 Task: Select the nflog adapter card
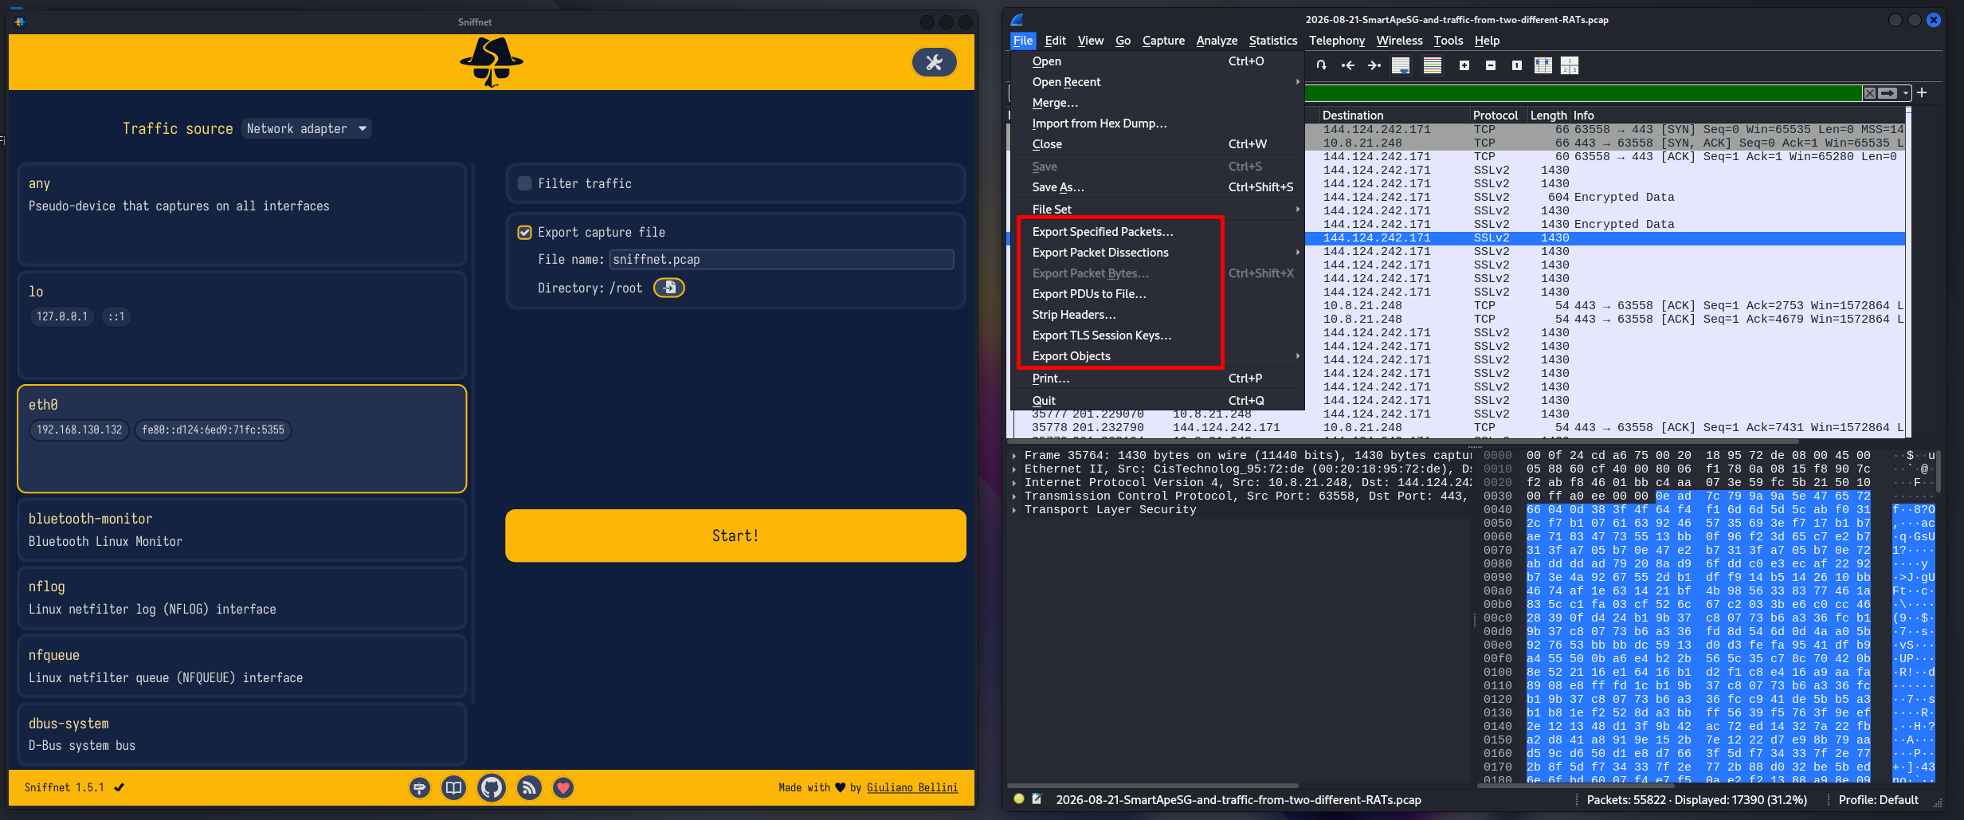[242, 598]
